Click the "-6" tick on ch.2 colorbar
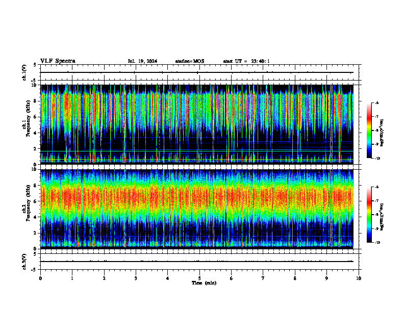The image size is (404, 312). (376, 187)
